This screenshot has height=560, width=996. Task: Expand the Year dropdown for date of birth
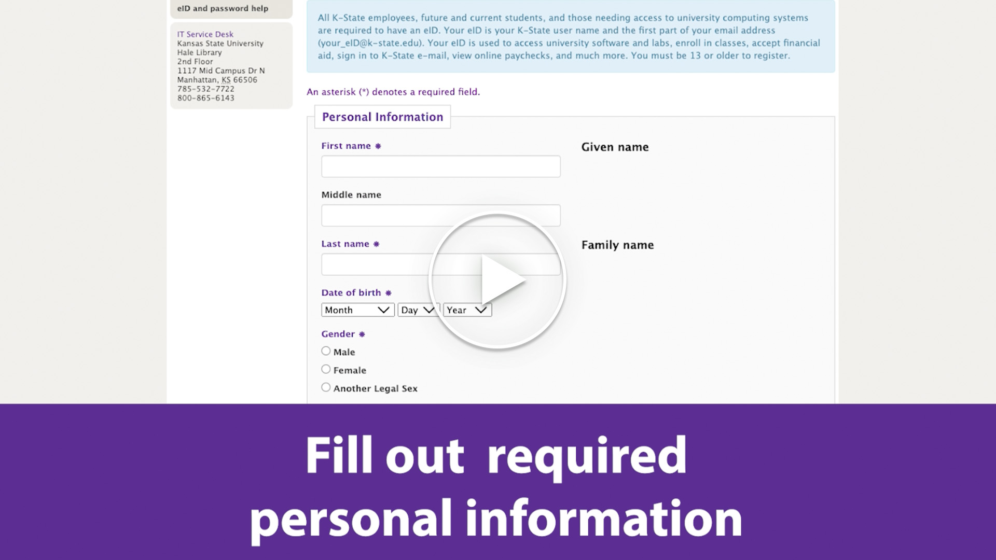[466, 310]
